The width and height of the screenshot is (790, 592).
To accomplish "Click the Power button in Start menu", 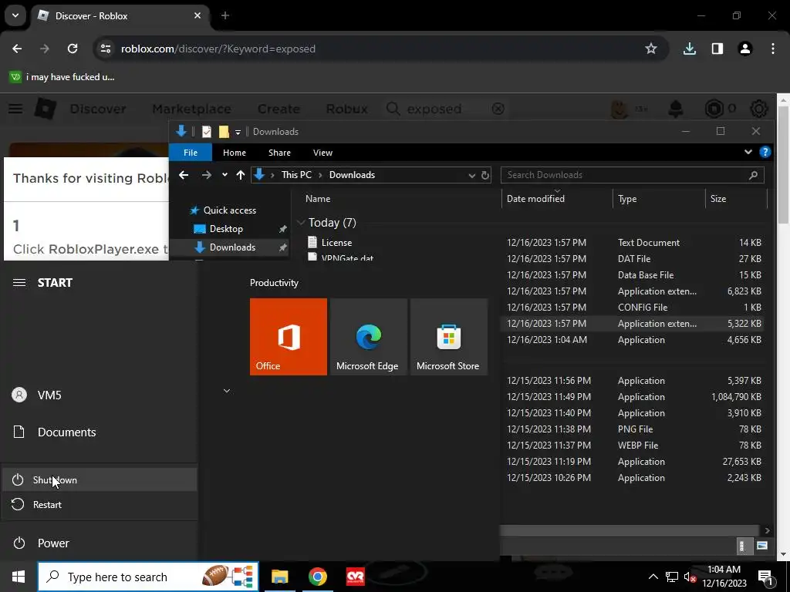I will tap(99, 543).
